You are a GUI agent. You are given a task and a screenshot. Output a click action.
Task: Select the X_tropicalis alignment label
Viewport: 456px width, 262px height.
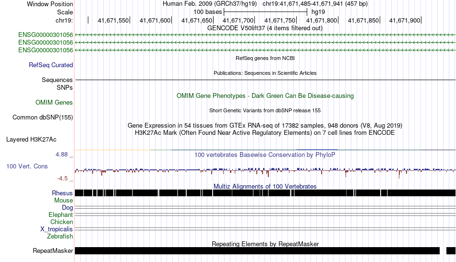[x=57, y=229]
